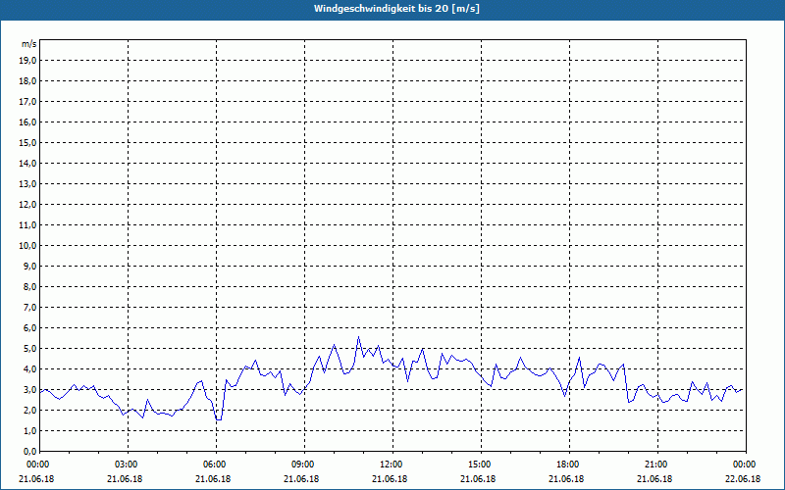The image size is (785, 490).
Task: Select the 18,0 y-axis label
Action: [x=27, y=81]
